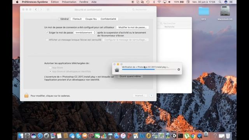Open App Store from the Dock
Screen dimensions: 249x140
pyautogui.click(x=117, y=136)
